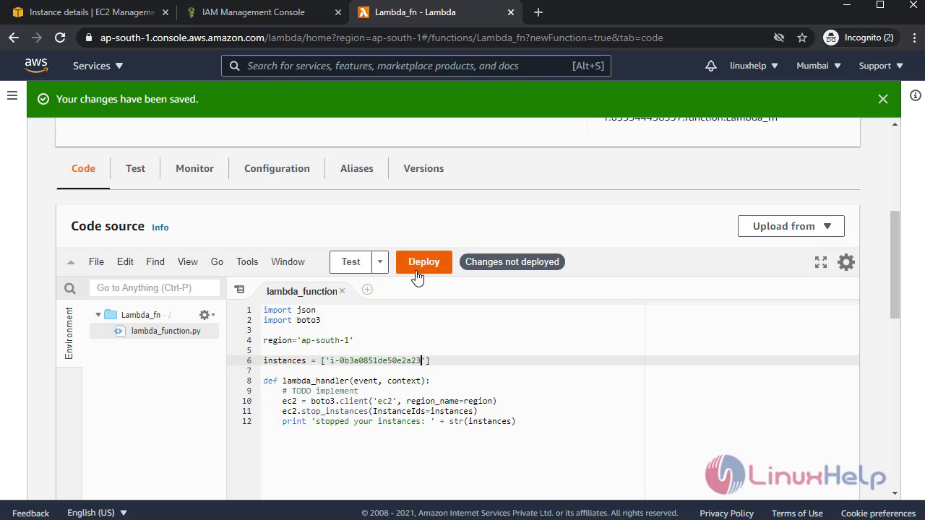Click the Go to Anything field
Screen dimensions: 925x520
pos(155,288)
